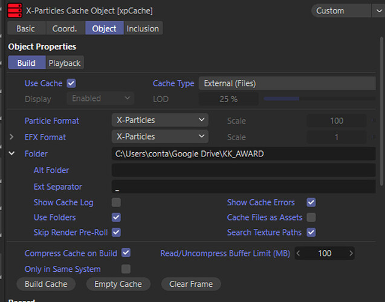Screen dimensions: 385x302
Task: Enable Cache Files as Assets checkbox
Action: (311, 217)
